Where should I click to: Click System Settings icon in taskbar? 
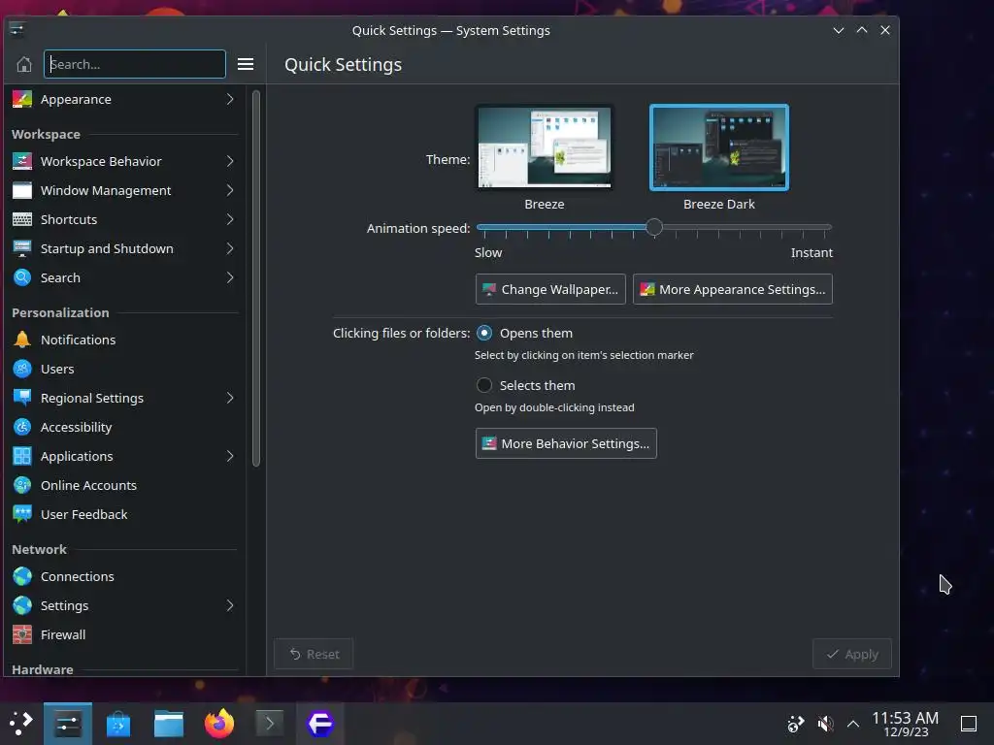(x=68, y=724)
